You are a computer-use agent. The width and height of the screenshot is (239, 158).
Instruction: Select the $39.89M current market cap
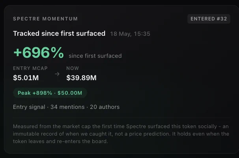tap(81, 78)
